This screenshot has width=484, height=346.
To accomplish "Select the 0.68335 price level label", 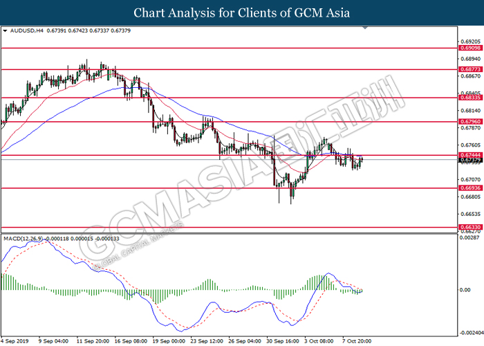I will (470, 98).
